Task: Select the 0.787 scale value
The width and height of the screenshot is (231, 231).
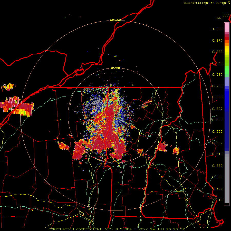Action: click(x=217, y=74)
